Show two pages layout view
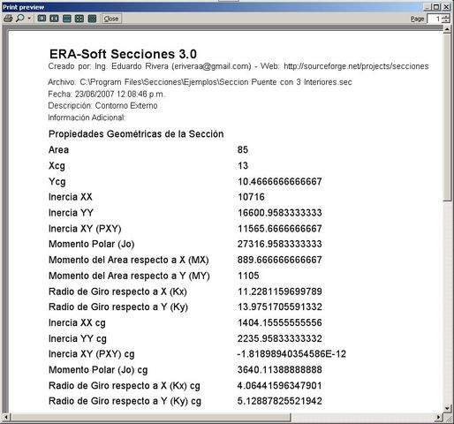 [x=54, y=19]
